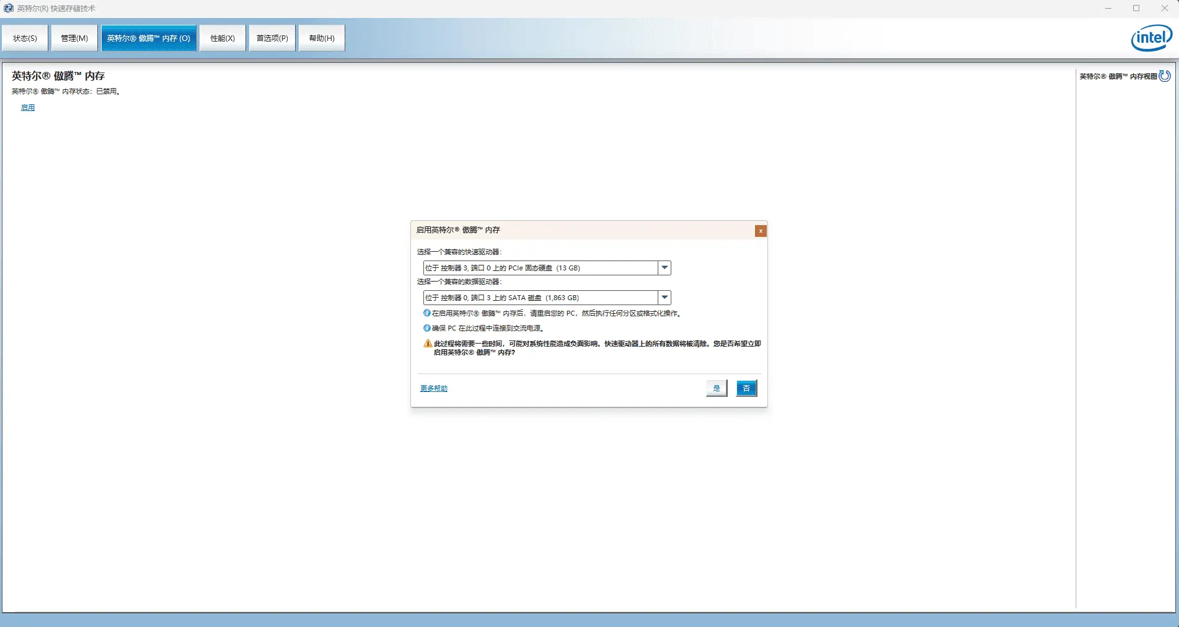Maximize the 快速存储技术 window
Viewport: 1179px width, 627px height.
pos(1136,9)
